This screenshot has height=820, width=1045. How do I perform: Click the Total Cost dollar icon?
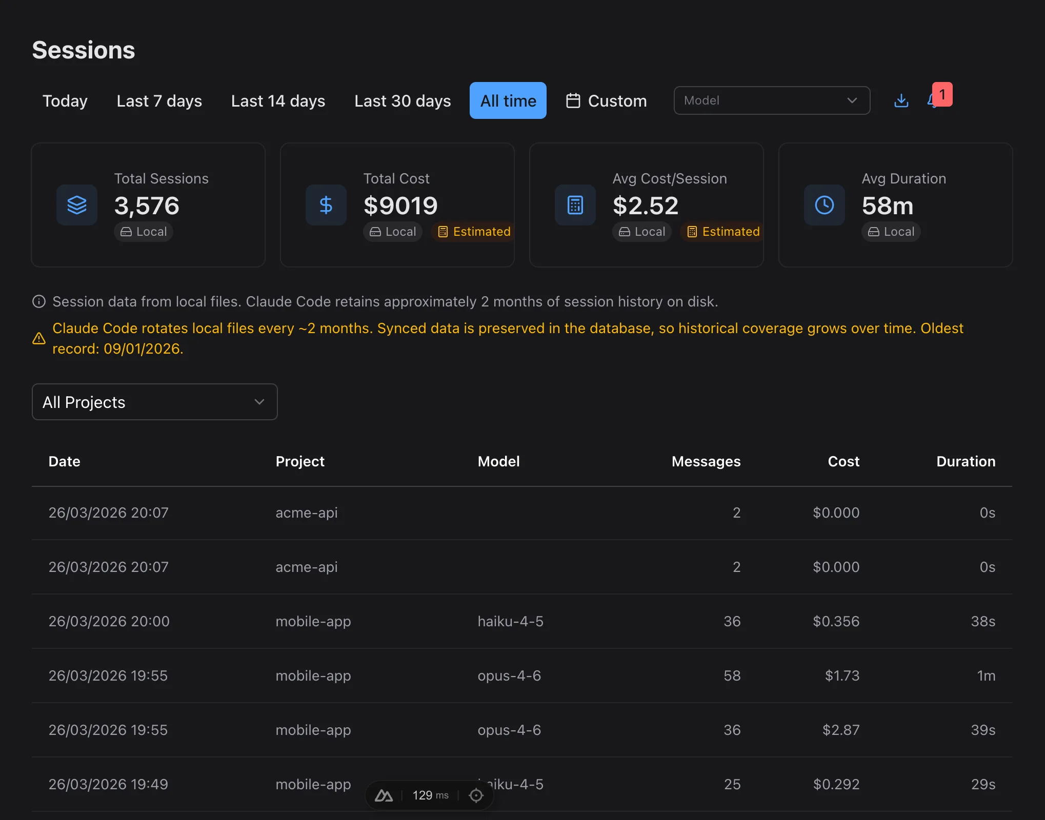click(326, 205)
